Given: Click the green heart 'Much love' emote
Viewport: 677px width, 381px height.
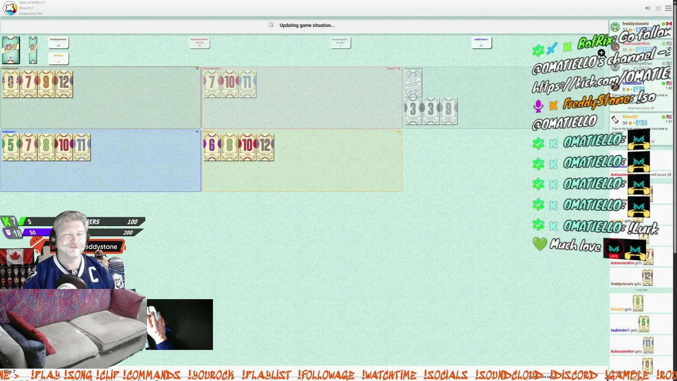Looking at the screenshot, I should [x=539, y=244].
